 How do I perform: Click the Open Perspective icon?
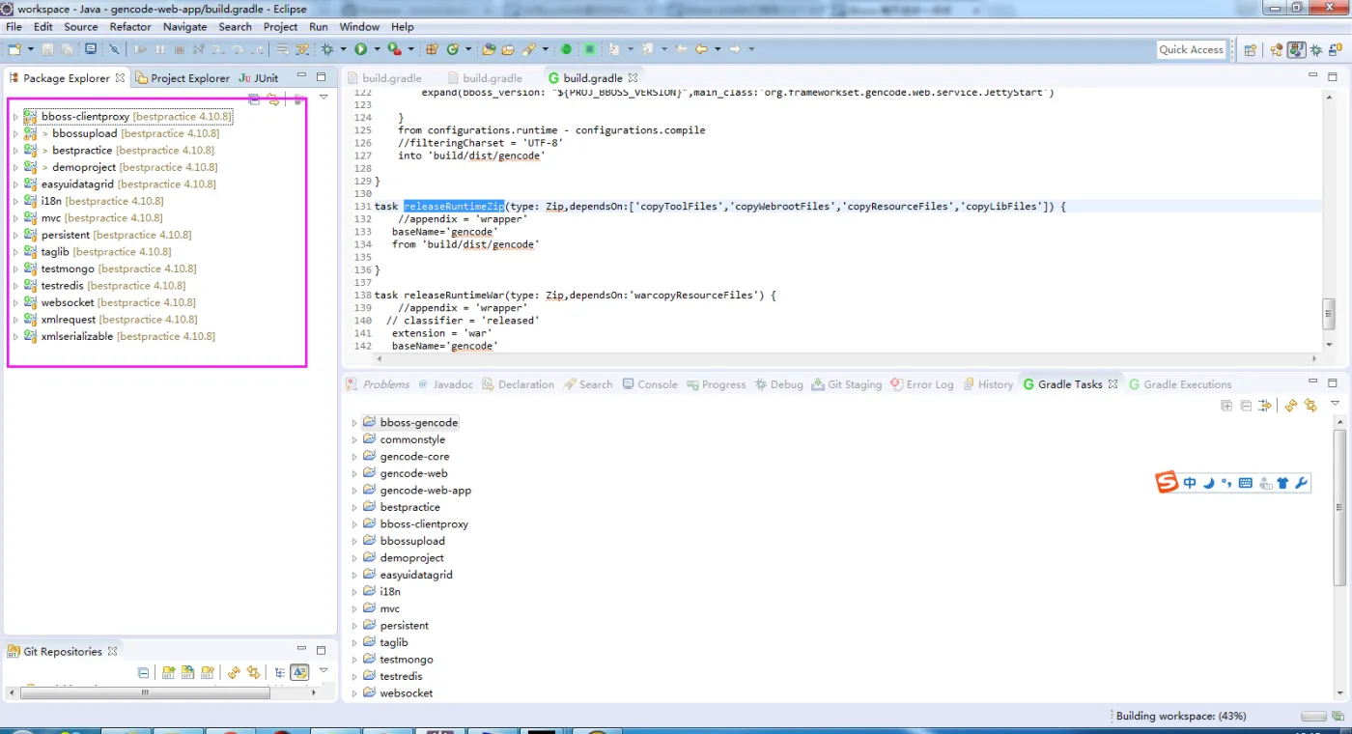[x=1250, y=49]
